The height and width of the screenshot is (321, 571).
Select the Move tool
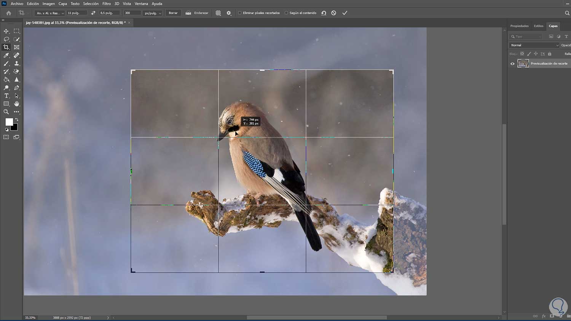6,31
